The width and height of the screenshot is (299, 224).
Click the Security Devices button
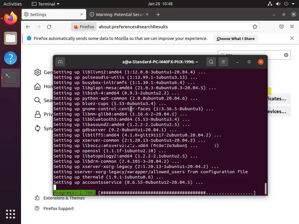pyautogui.click(x=279, y=111)
